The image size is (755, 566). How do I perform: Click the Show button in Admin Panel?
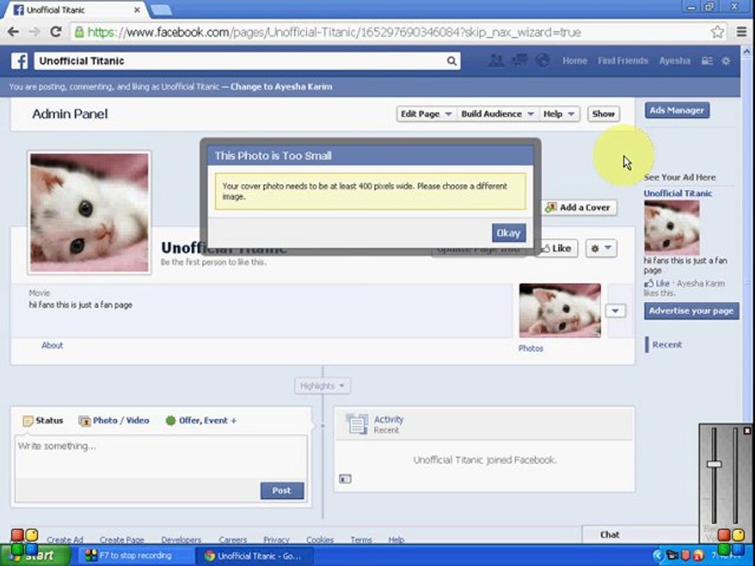[x=603, y=114]
